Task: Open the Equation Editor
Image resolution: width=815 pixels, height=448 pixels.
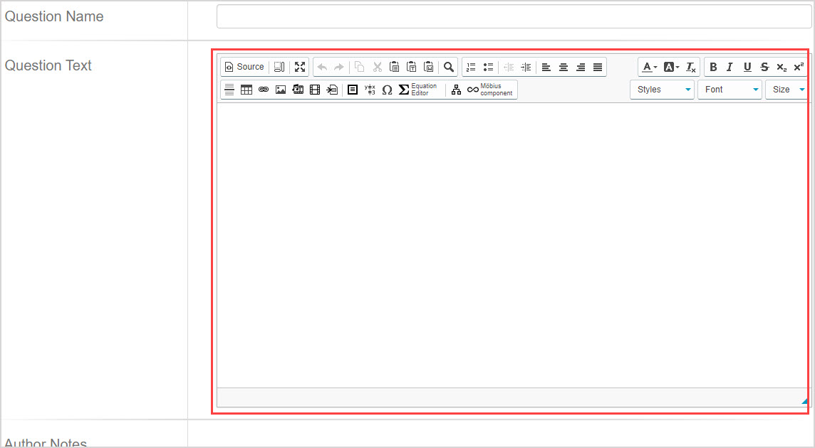Action: [x=417, y=90]
